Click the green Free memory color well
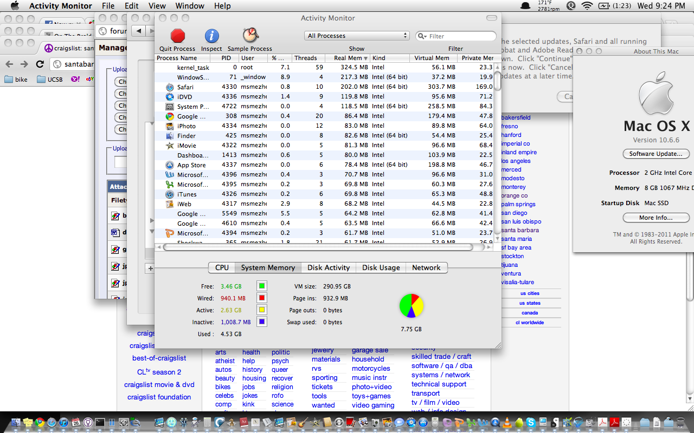Screen dimensions: 694x433 click(x=262, y=286)
